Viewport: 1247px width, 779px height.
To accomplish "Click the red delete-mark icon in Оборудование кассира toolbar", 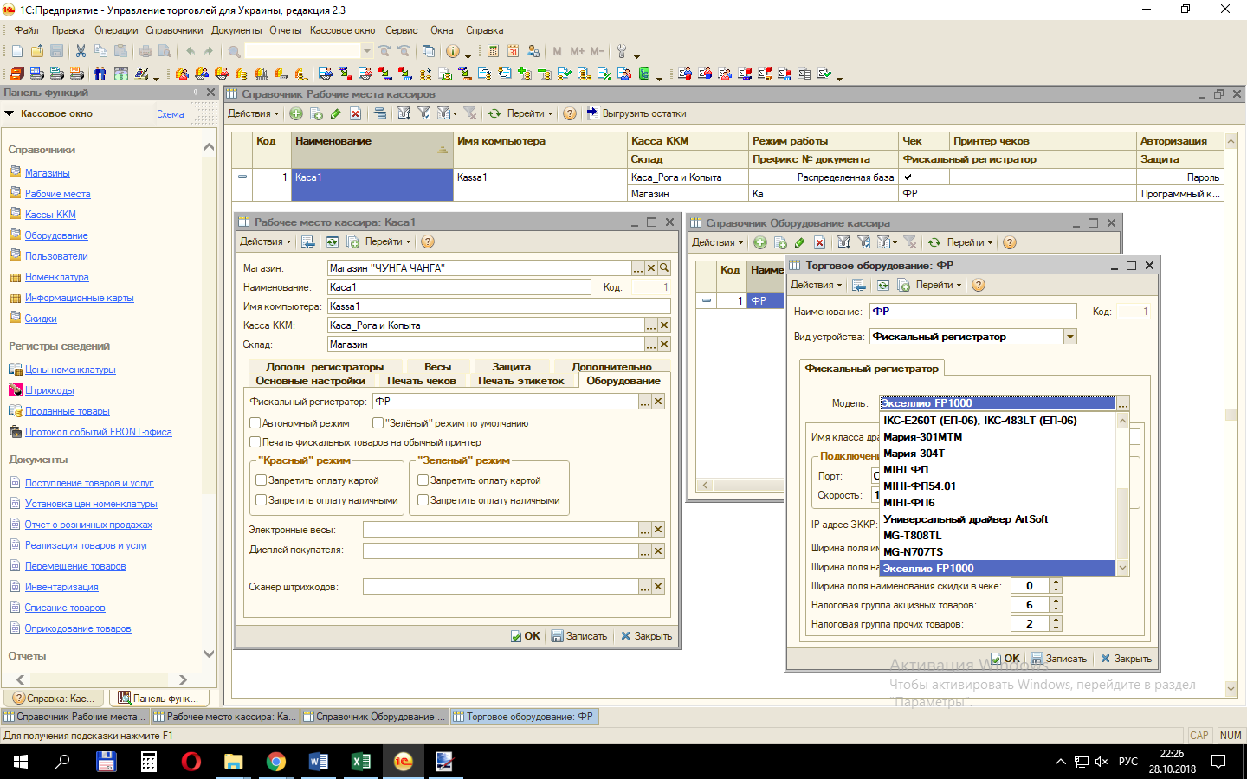I will coord(819,242).
